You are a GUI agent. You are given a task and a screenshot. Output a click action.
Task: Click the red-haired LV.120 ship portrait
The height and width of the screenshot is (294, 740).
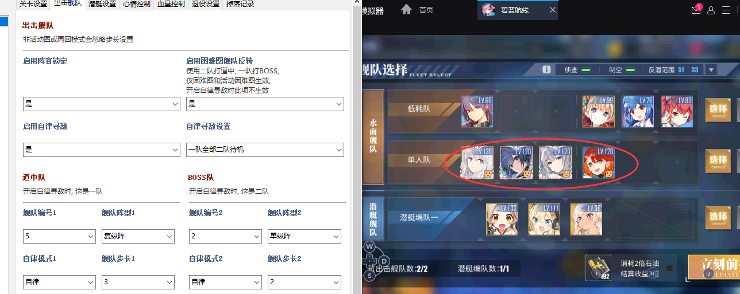(x=598, y=163)
